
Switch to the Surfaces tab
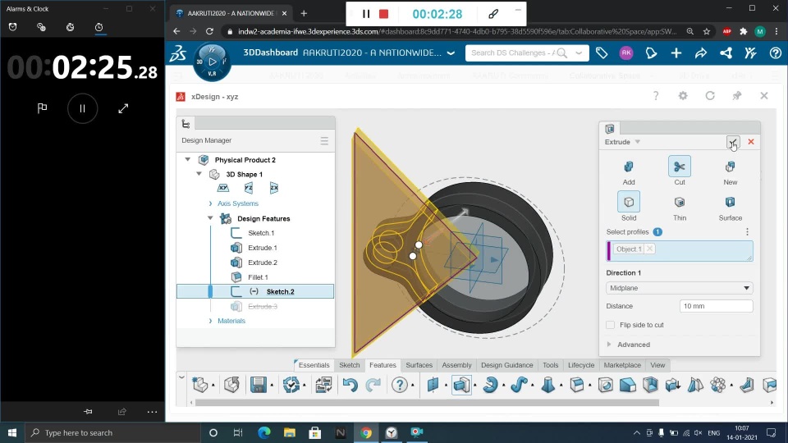tap(419, 365)
